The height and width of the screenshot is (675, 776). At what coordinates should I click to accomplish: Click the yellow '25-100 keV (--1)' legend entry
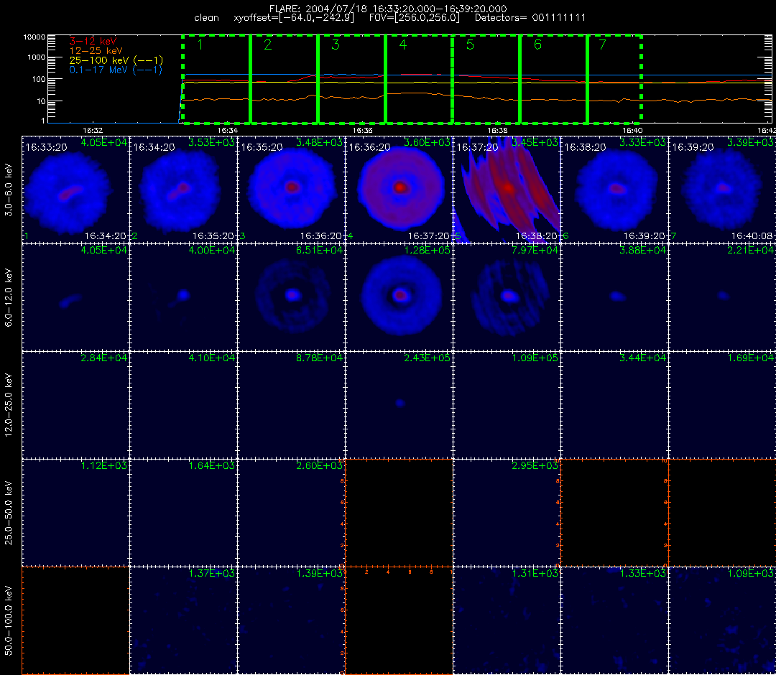pyautogui.click(x=116, y=60)
